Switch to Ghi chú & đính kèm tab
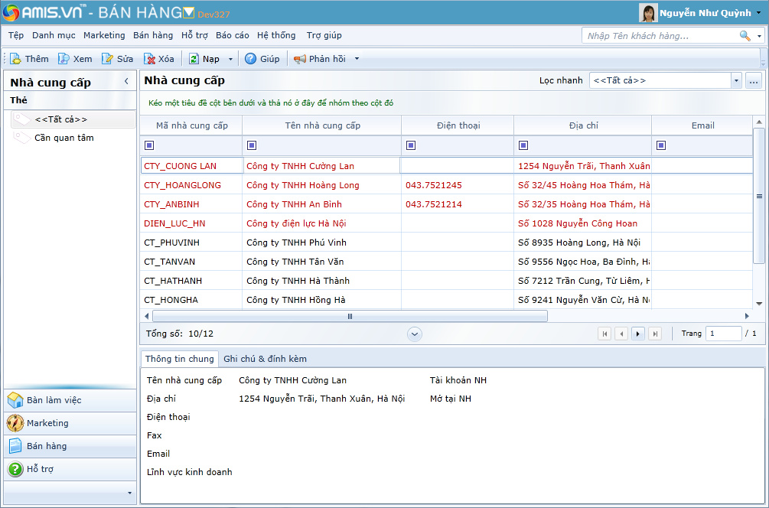The width and height of the screenshot is (769, 508). point(265,359)
